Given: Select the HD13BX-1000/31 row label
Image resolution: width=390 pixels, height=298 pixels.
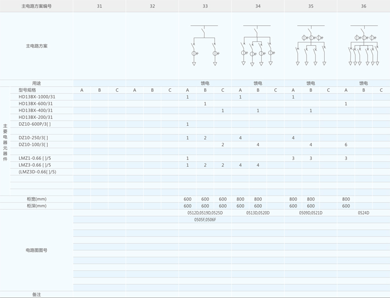Looking at the screenshot, I should click(37, 97).
